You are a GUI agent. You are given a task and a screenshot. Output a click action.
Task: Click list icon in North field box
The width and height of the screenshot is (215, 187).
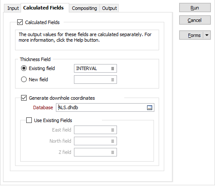(113, 141)
